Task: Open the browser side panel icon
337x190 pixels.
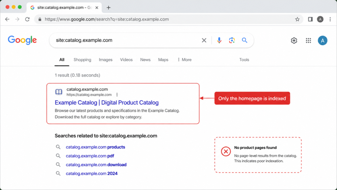Action: [x=310, y=19]
